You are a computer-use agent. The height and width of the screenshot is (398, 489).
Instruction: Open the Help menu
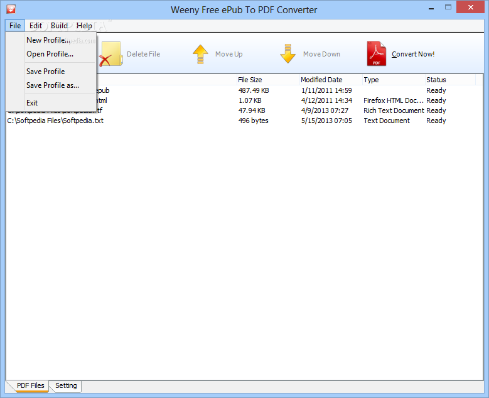coord(84,26)
